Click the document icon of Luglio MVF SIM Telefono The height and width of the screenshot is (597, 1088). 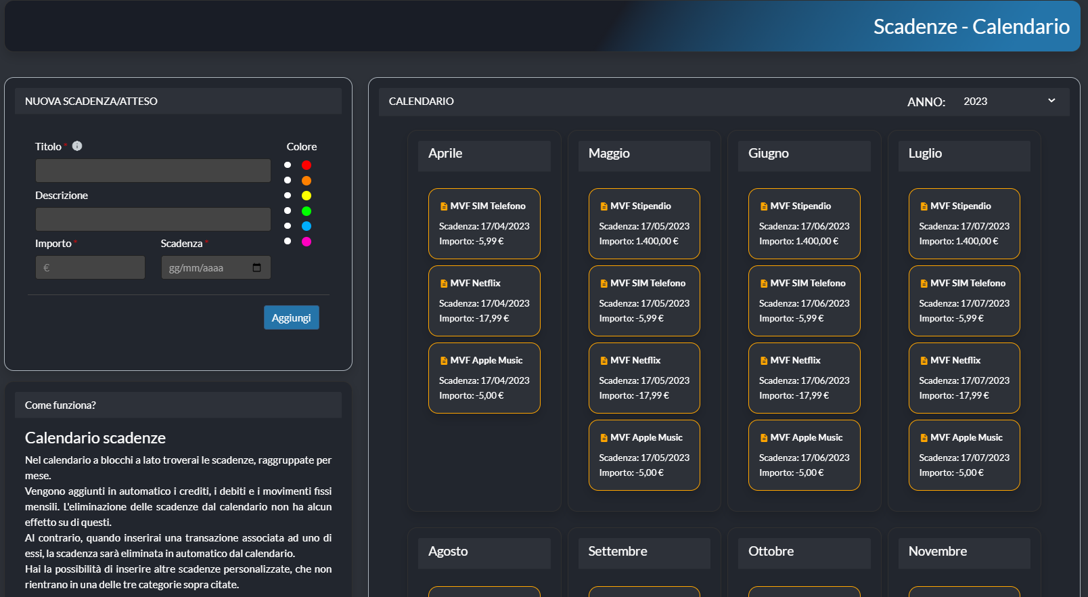(x=924, y=284)
